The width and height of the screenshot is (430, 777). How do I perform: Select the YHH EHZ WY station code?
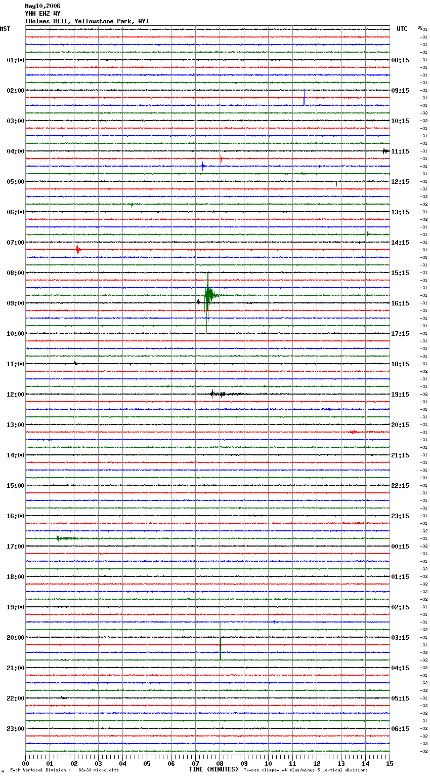[x=42, y=14]
